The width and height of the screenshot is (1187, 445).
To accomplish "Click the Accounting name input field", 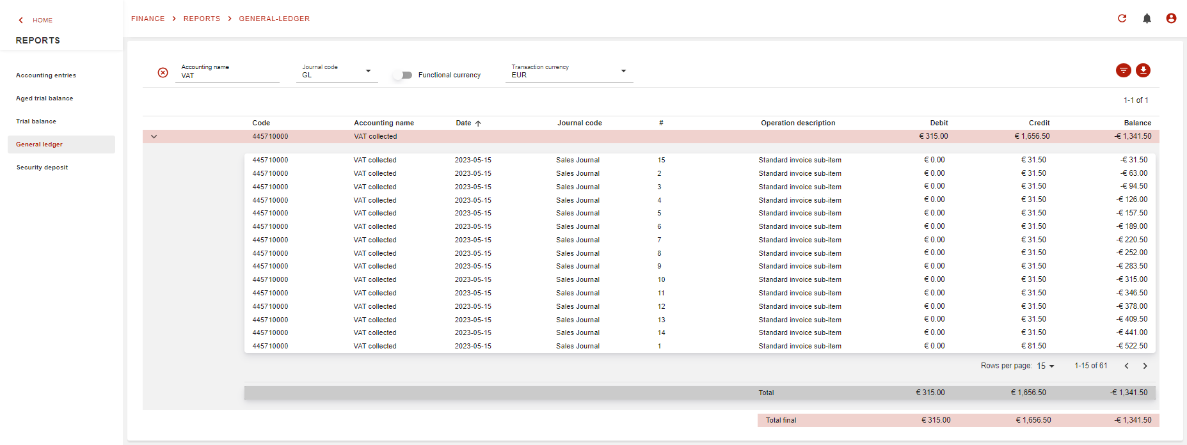I will [x=227, y=75].
